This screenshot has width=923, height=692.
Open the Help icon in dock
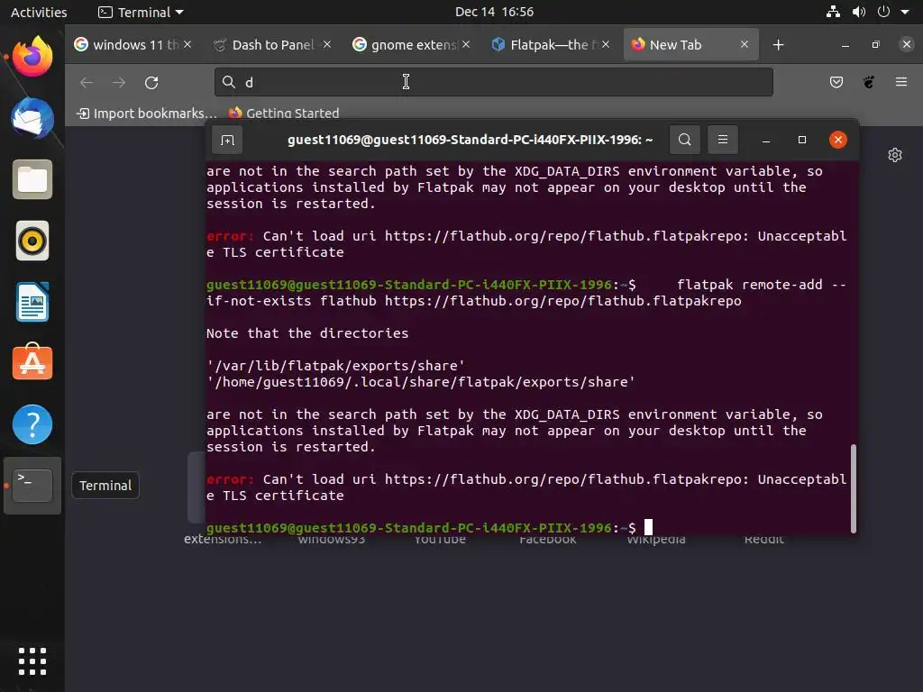pyautogui.click(x=32, y=424)
